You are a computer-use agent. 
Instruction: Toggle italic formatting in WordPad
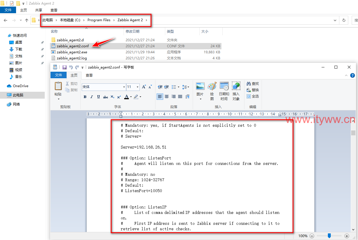click(92, 97)
